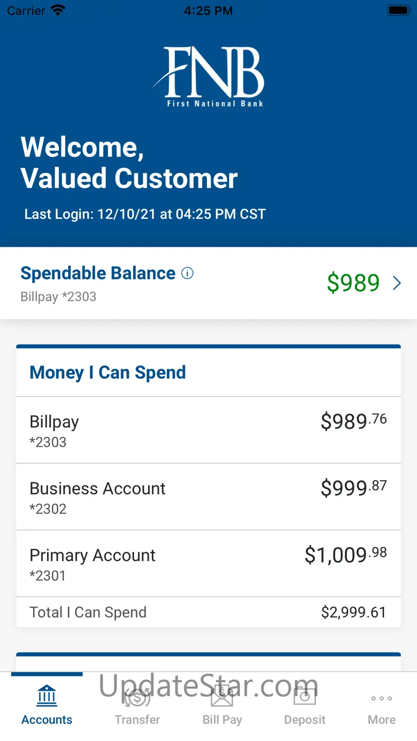Open the Primary Account *2301 row
The image size is (417, 741).
(208, 564)
